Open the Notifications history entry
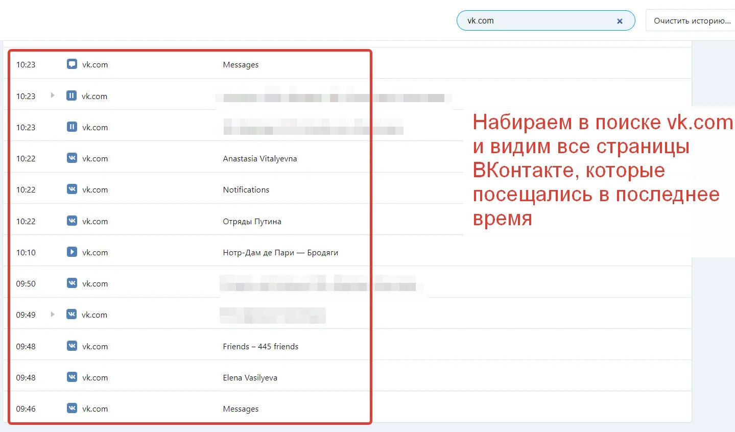 pos(246,189)
